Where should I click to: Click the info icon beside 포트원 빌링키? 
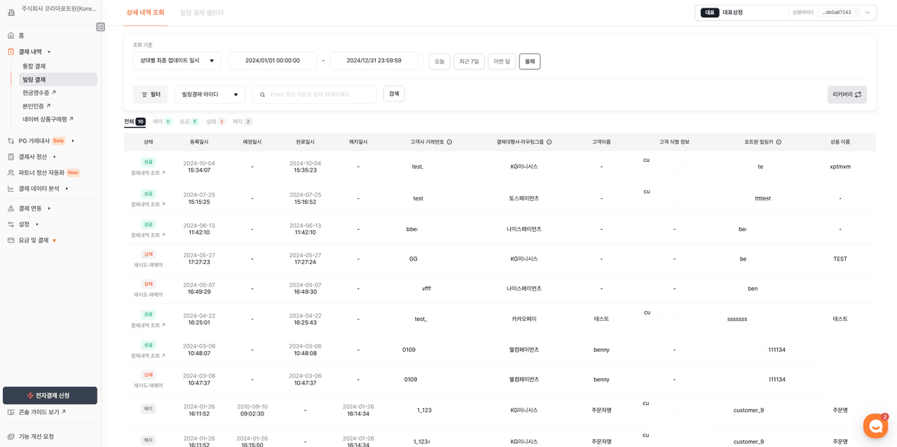pyautogui.click(x=779, y=142)
